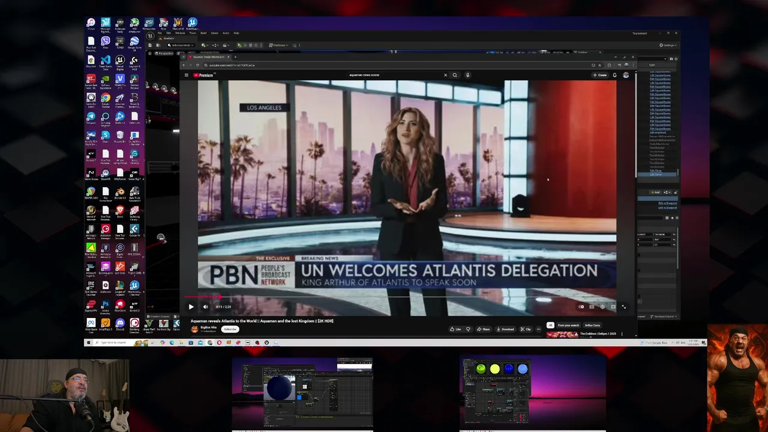768x432 pixels.
Task: Open Viber desktop shortcut
Action: coord(106,43)
